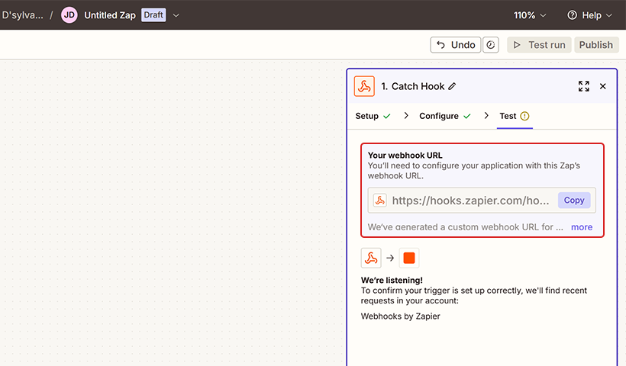
Task: Click the pencil icon to rename Catch Hook
Action: coord(452,87)
